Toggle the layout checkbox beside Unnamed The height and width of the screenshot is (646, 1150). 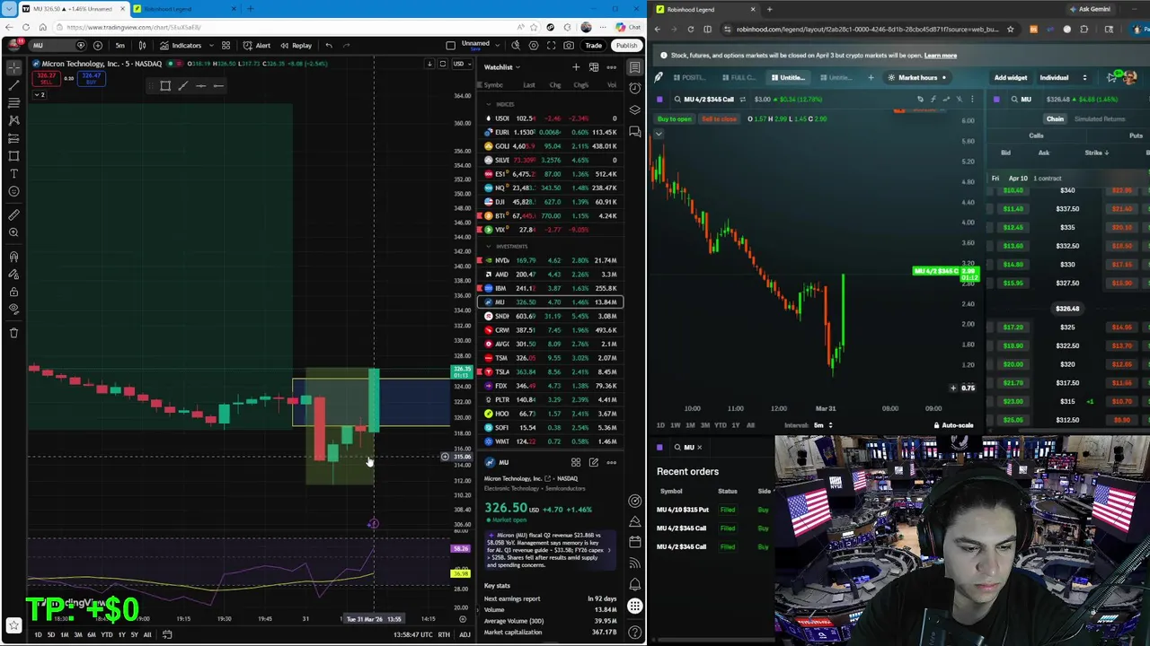click(x=451, y=45)
